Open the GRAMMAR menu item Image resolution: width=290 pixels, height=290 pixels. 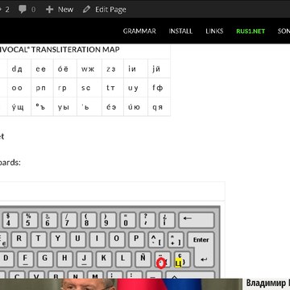139,31
